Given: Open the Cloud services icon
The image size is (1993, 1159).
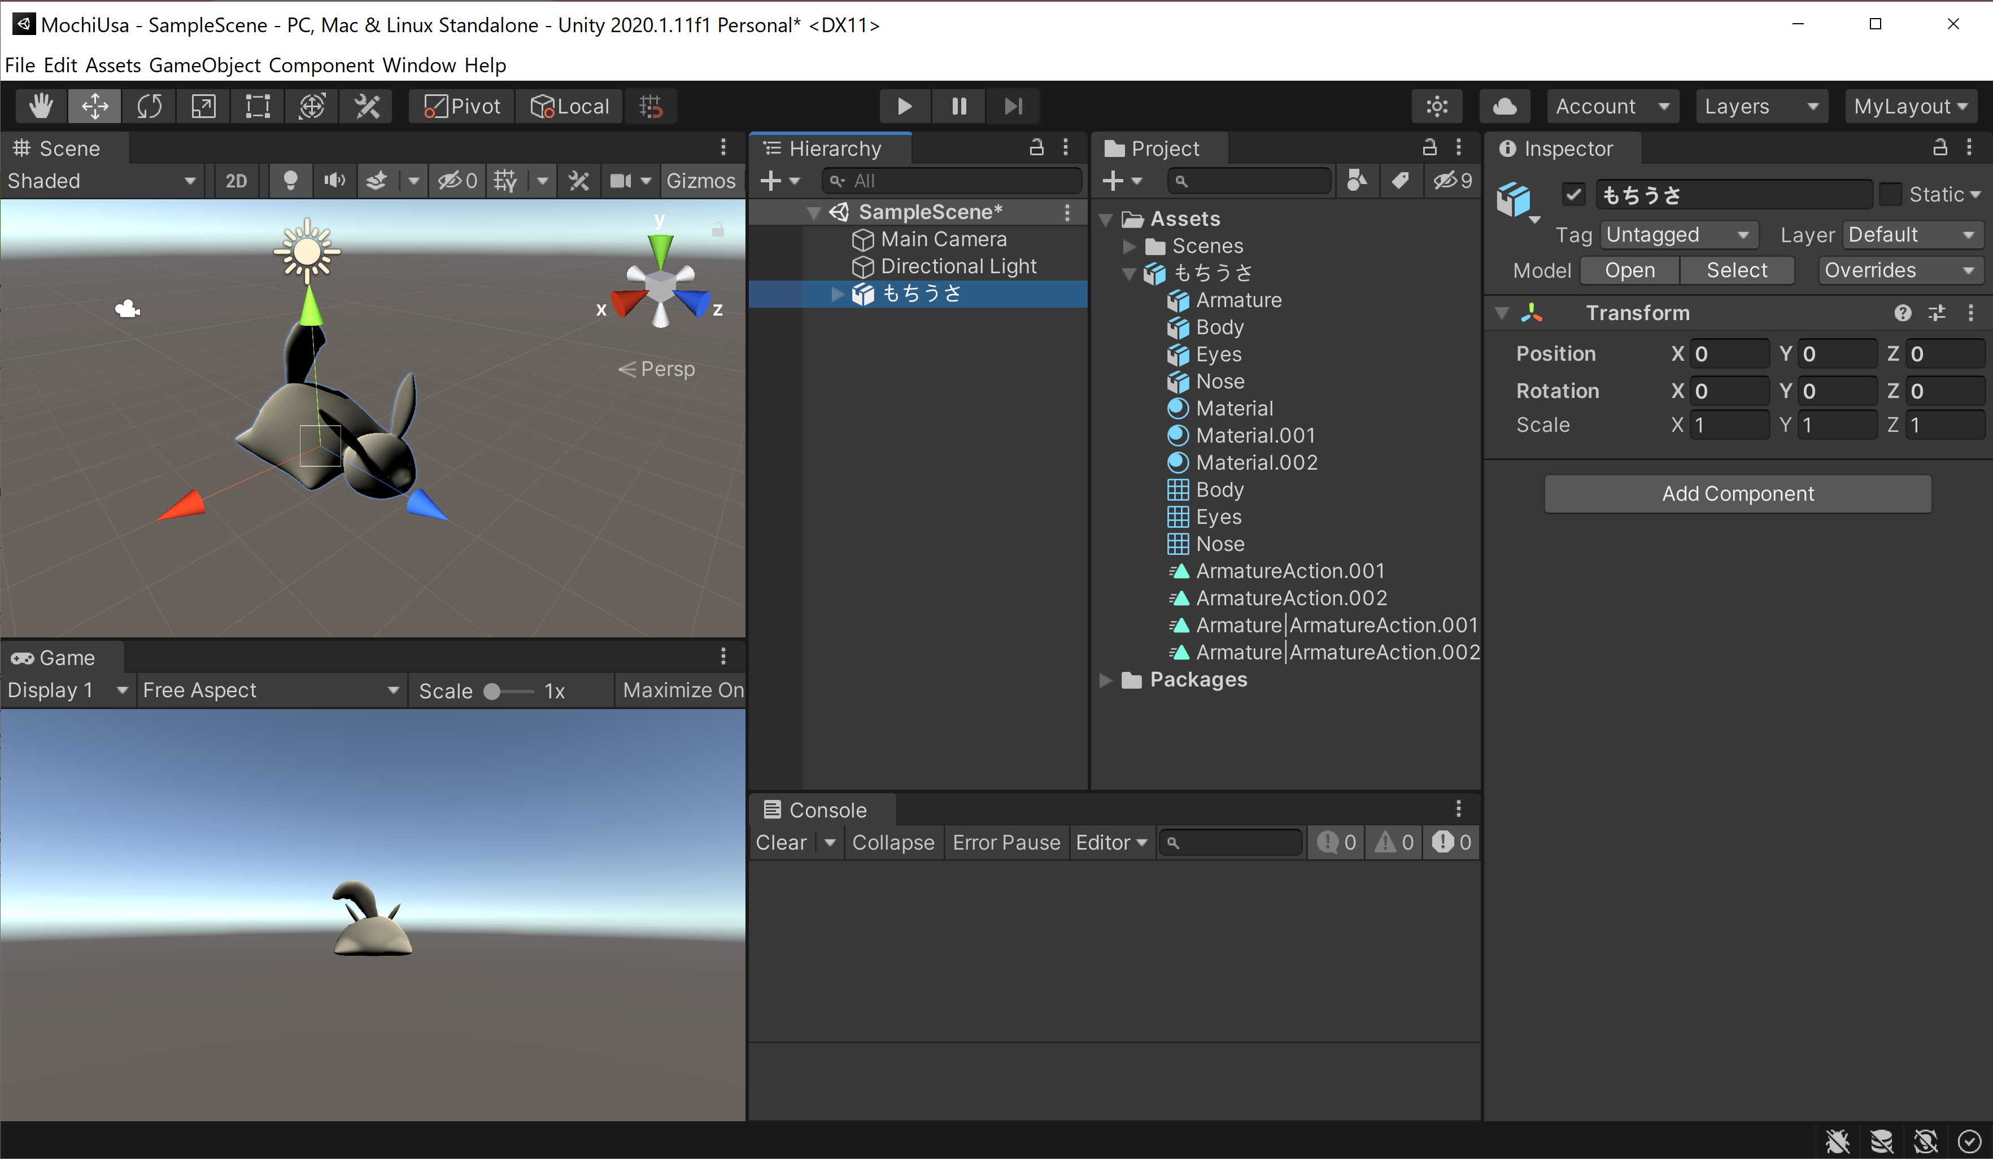Looking at the screenshot, I should click(x=1504, y=106).
